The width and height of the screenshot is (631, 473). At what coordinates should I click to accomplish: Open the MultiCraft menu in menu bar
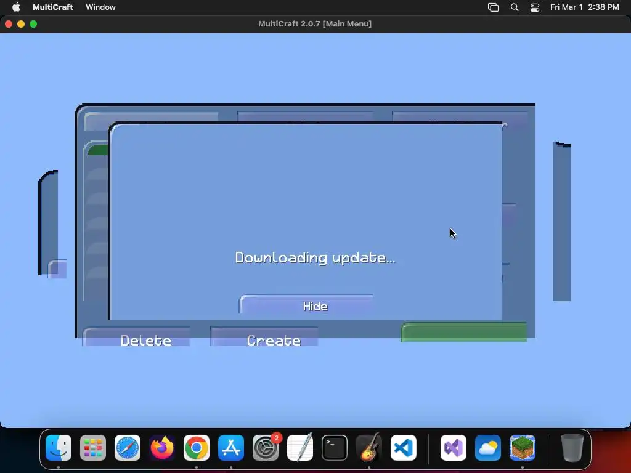coord(53,7)
